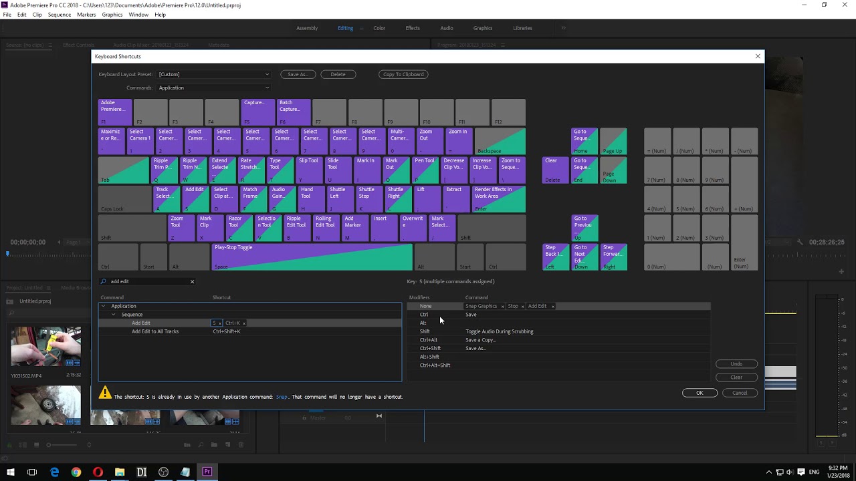Click the Delete preset button

coord(338,74)
